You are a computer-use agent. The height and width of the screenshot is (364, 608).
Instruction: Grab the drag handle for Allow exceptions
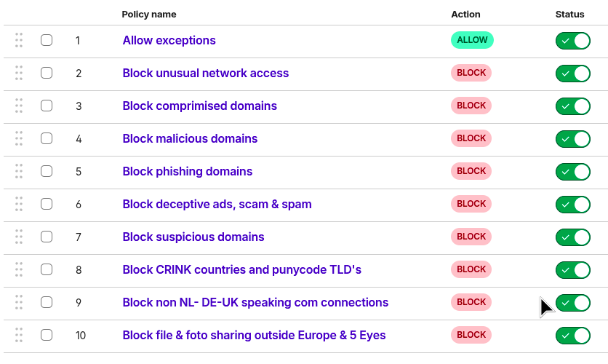coord(19,40)
